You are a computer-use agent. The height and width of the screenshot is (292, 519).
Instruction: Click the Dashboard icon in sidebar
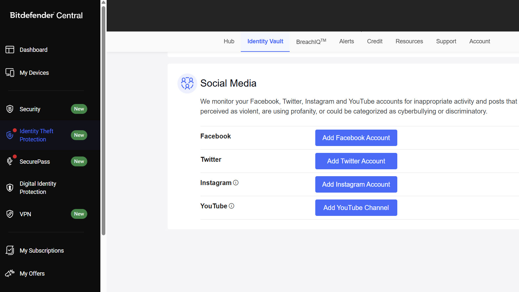tap(10, 50)
